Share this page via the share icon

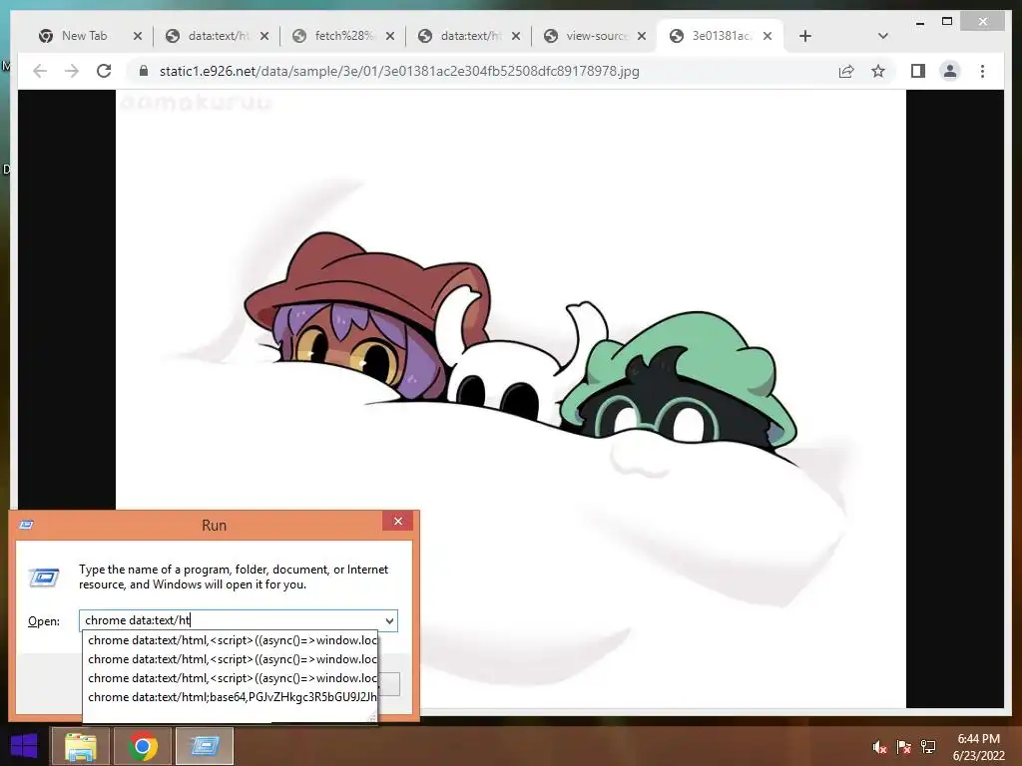coord(846,71)
